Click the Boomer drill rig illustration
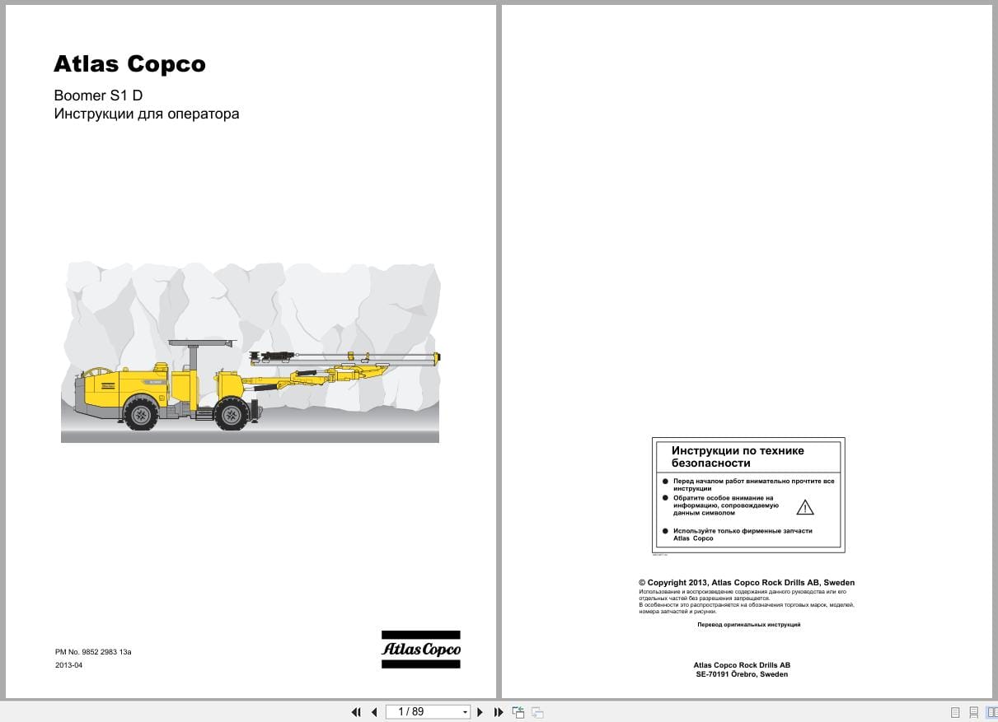This screenshot has height=722, width=998. pos(250,352)
